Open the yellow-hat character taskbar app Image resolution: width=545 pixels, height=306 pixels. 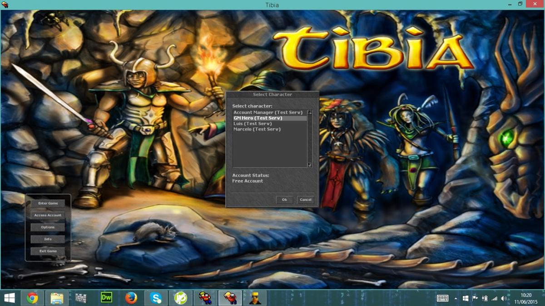(255, 298)
